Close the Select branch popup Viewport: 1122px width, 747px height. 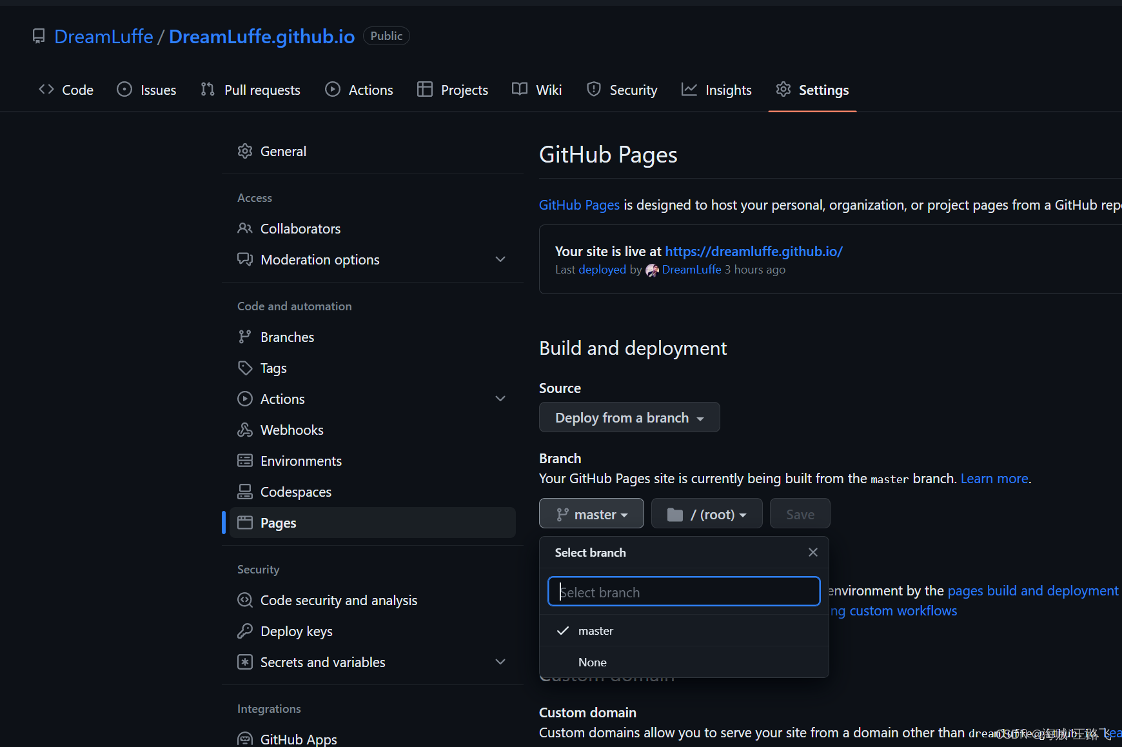[812, 553]
